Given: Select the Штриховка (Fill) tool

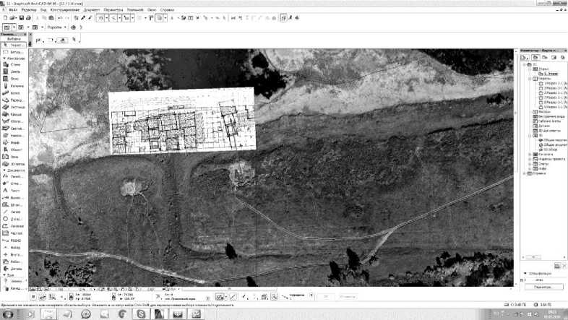Looking at the screenshot, I should click(x=14, y=204).
